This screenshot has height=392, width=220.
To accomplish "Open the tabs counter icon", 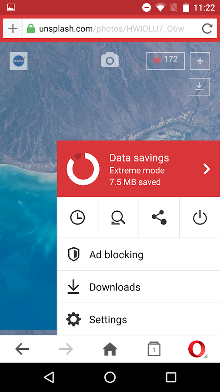I will coord(154,349).
